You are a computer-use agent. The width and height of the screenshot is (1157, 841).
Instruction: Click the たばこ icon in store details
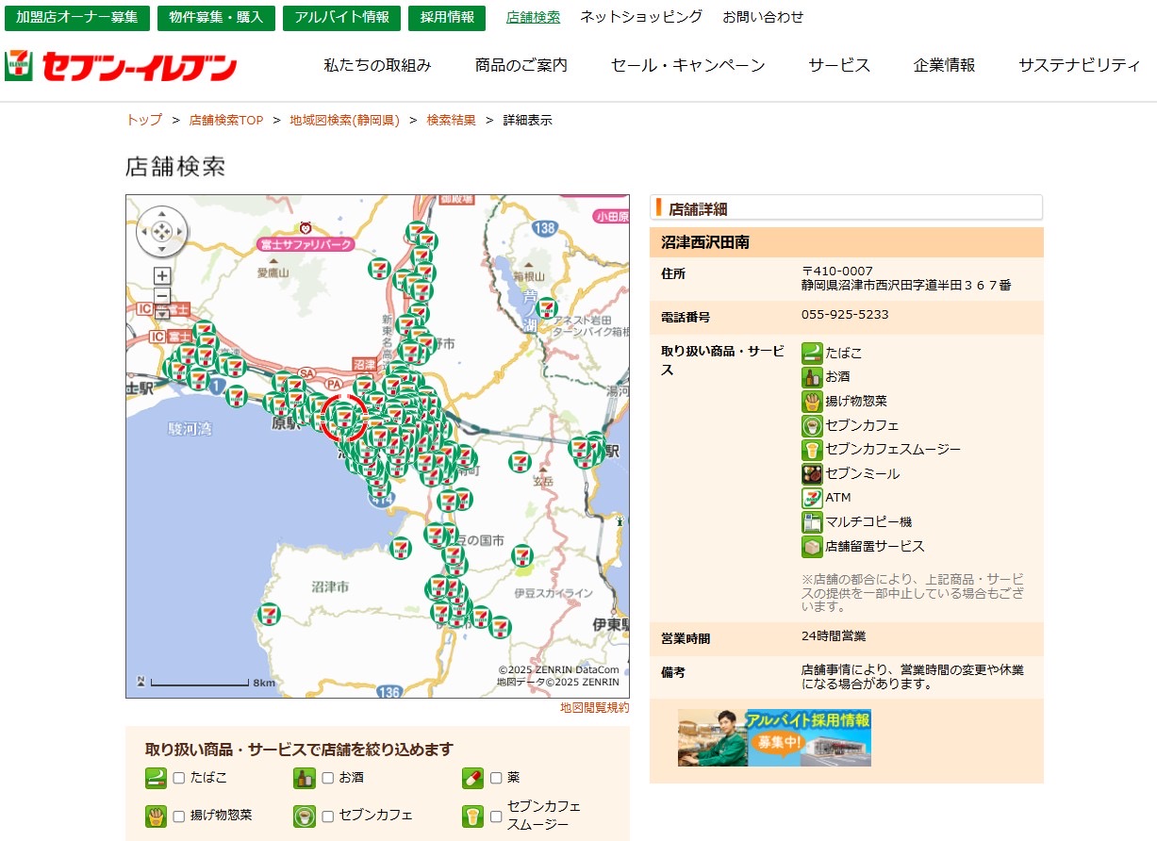click(812, 354)
